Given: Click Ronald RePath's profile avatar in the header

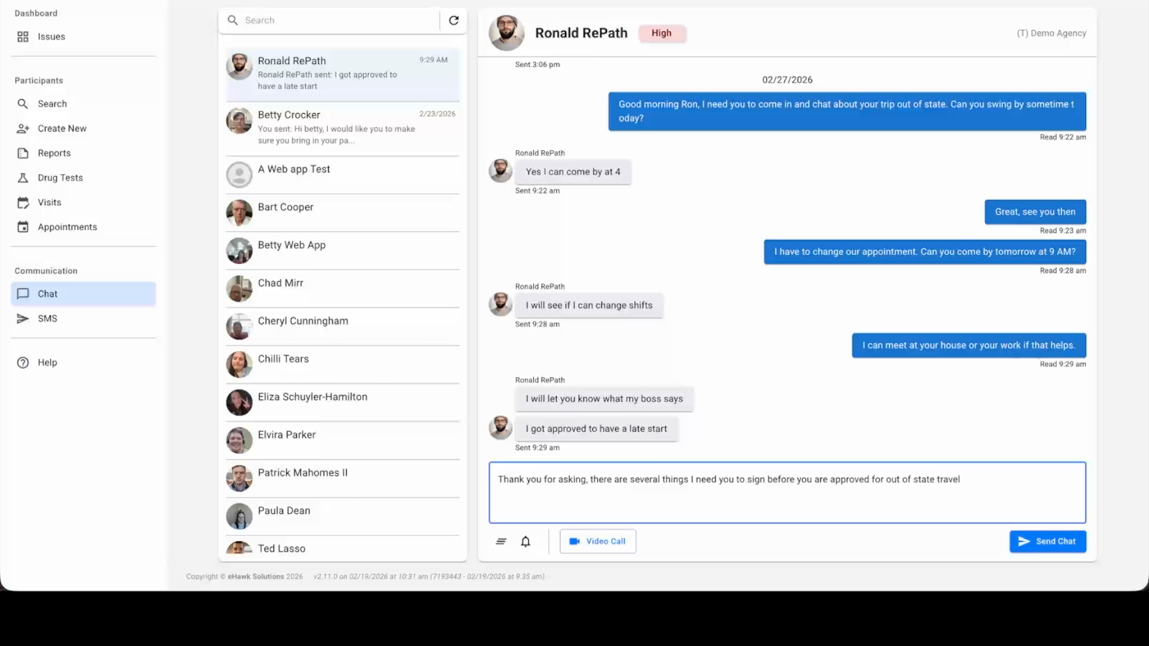Looking at the screenshot, I should pyautogui.click(x=506, y=33).
